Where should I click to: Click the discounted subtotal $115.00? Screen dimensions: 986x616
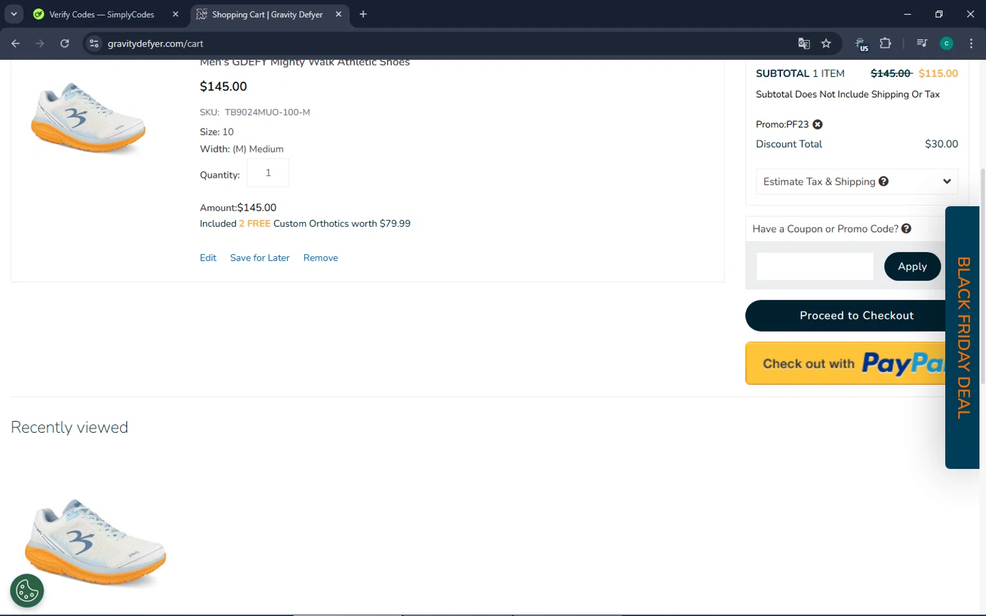click(938, 74)
